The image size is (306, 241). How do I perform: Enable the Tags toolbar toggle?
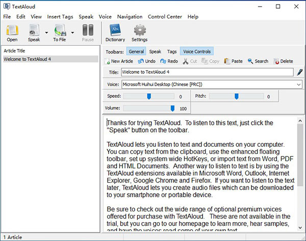click(172, 51)
